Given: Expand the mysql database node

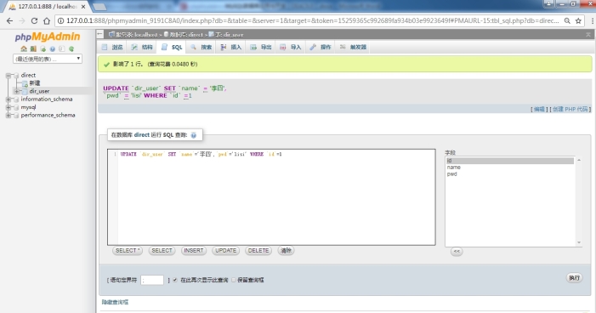Looking at the screenshot, I should [x=9, y=107].
